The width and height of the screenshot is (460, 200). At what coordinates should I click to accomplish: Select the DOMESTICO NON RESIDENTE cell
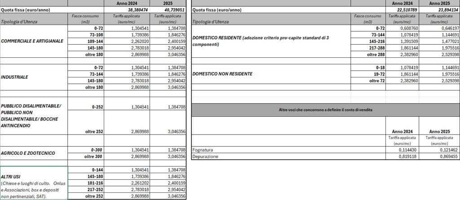pos(271,74)
